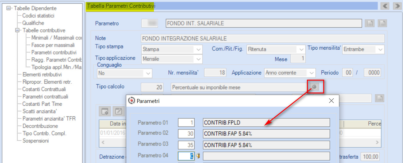Open the Tipo mensilita' dropdown showing Entrambe
The image size is (403, 163).
(380, 49)
